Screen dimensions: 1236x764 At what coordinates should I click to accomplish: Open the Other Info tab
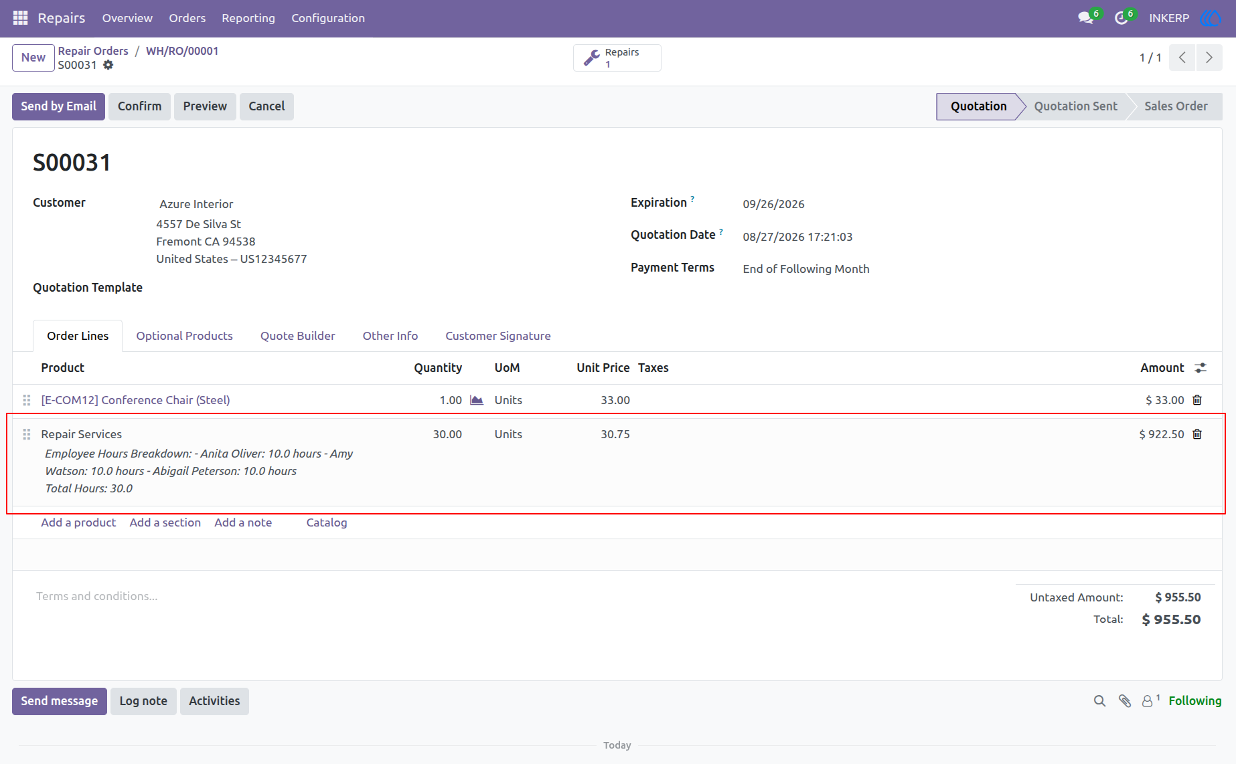(390, 336)
